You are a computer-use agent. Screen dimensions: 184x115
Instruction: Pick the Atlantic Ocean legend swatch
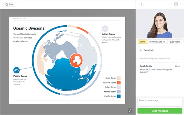pyautogui.click(x=119, y=92)
